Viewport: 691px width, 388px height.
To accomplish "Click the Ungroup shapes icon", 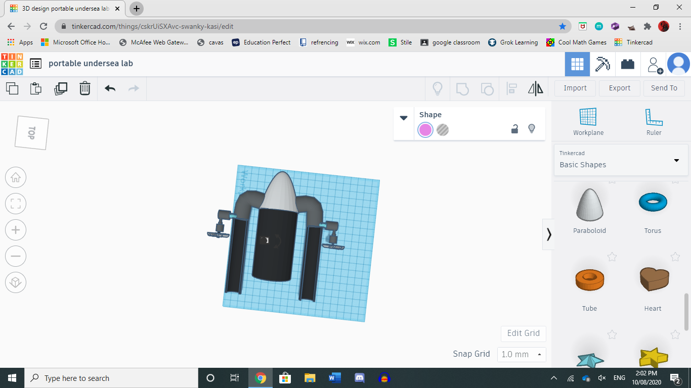I will tap(487, 89).
